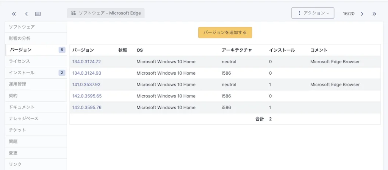Open the チケット sidebar tab
The height and width of the screenshot is (170, 388).
(36, 130)
